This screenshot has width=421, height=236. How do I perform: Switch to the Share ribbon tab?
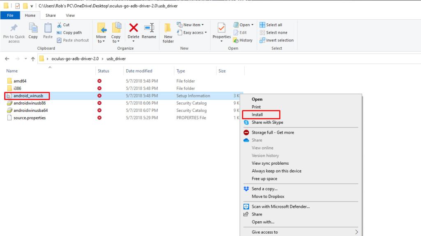(51, 16)
